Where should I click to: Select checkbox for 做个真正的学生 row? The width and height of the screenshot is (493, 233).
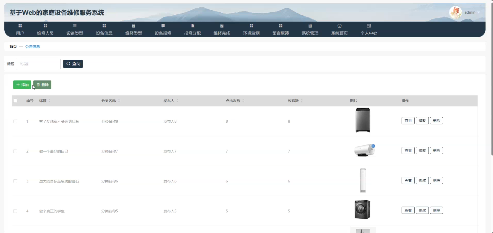[x=15, y=211]
